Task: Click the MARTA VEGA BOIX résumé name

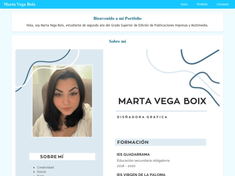Action: coord(162,101)
